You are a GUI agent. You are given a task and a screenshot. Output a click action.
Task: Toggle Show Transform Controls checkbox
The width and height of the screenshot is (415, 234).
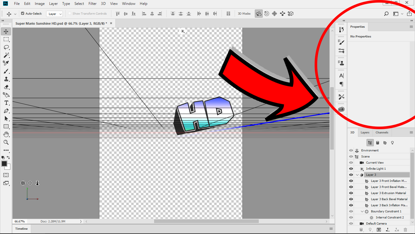(70, 14)
